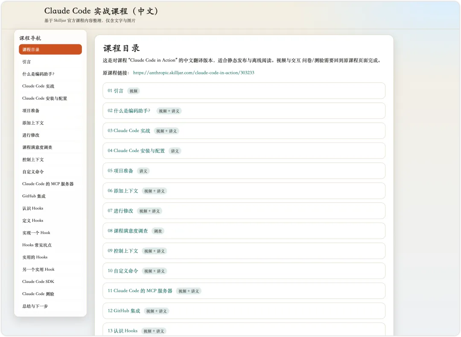461x337 pixels.
Task: Open lesson card 04 Claude Code 安装与配置
Action: (244, 151)
